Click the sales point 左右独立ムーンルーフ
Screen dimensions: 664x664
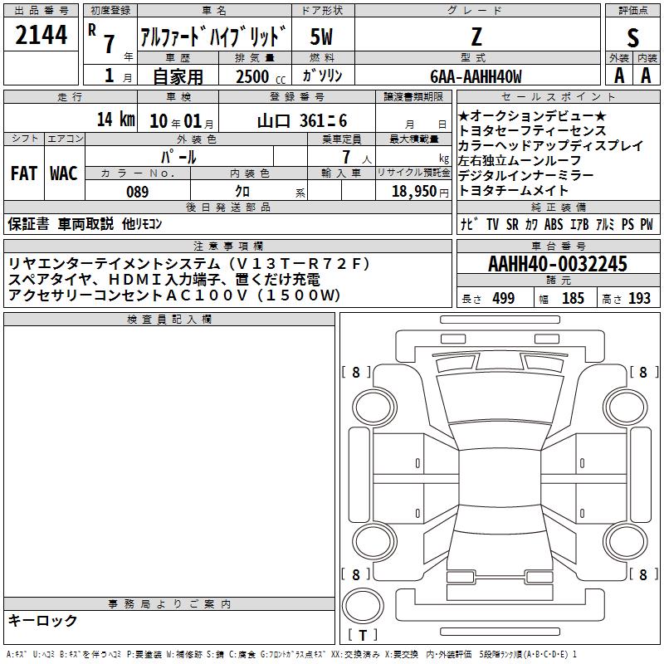(520, 160)
